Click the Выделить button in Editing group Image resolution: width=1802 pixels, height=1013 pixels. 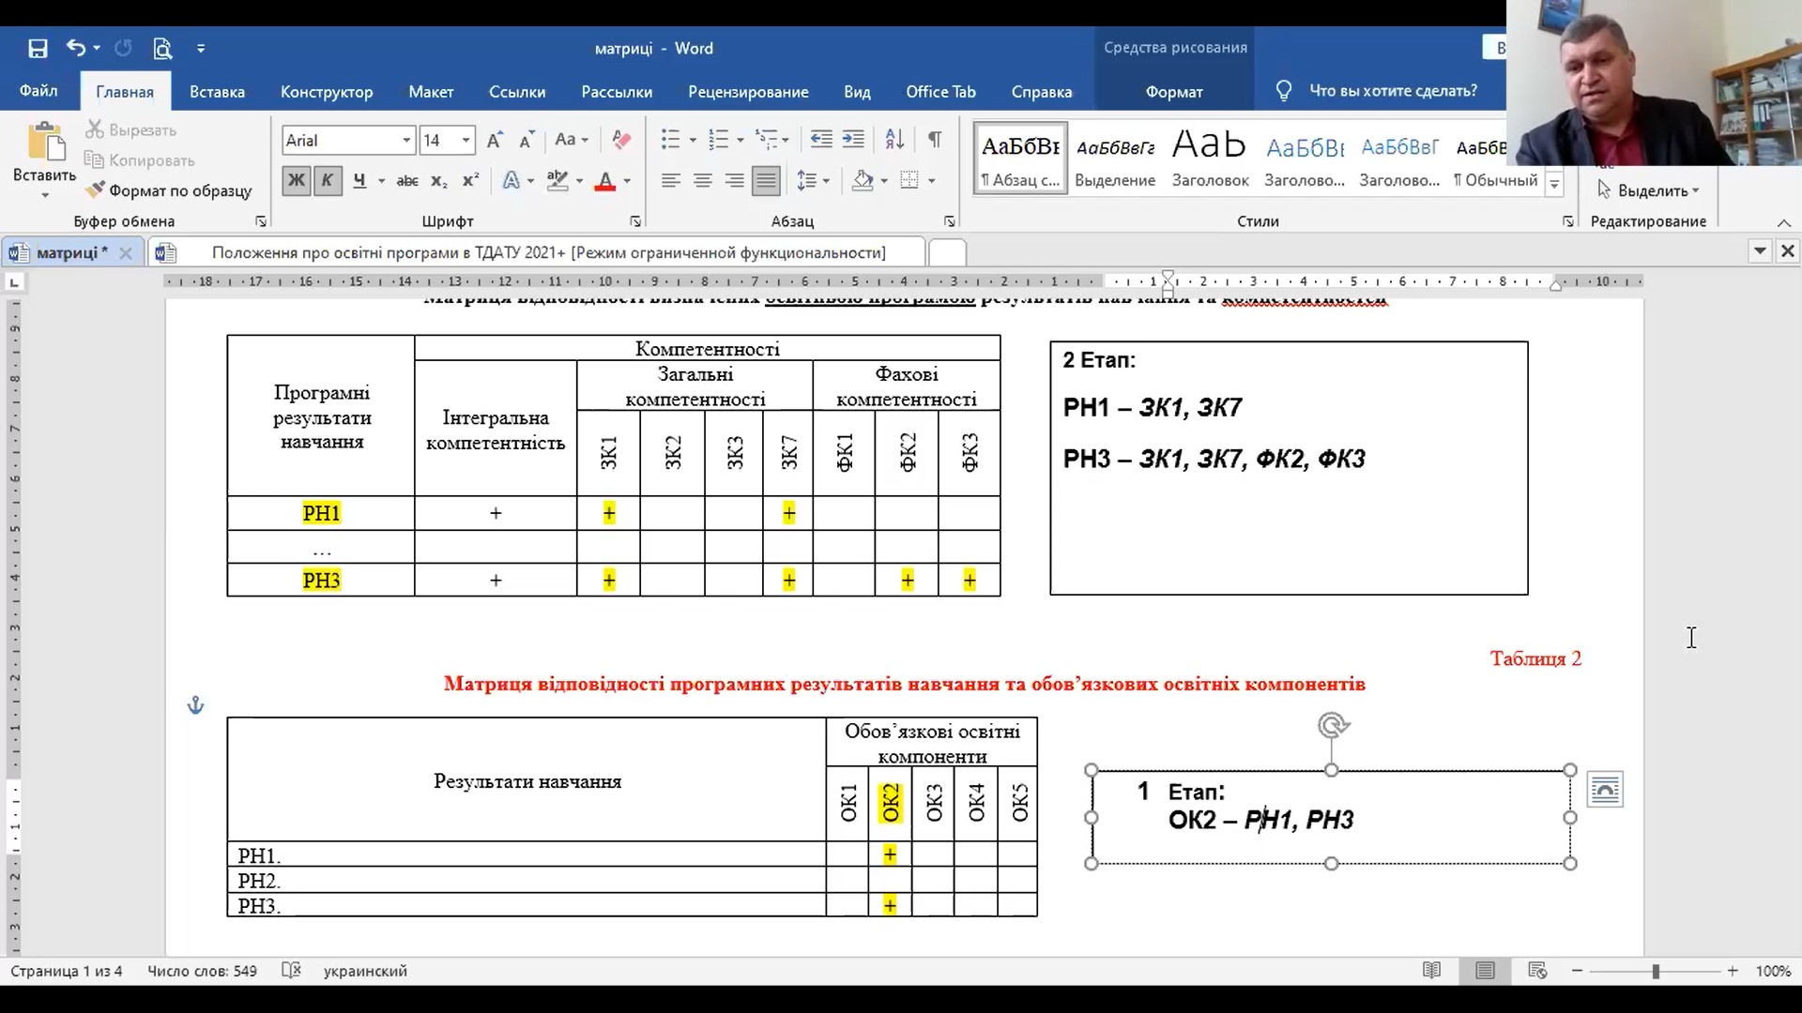pyautogui.click(x=1652, y=190)
